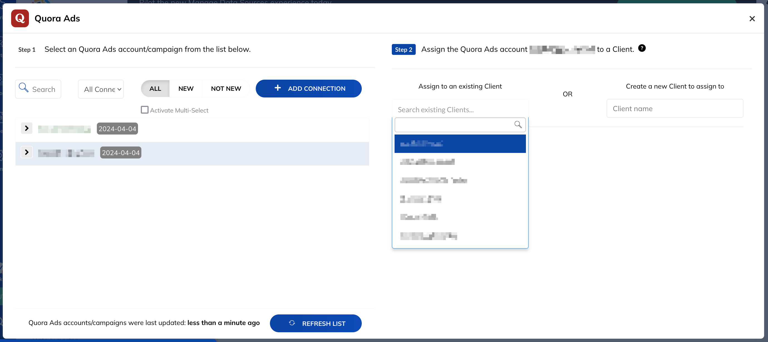Click the ADD CONNECTION button

tap(309, 89)
